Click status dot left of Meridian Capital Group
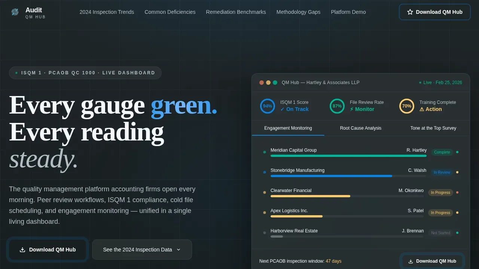The image size is (479, 269). coord(265,152)
